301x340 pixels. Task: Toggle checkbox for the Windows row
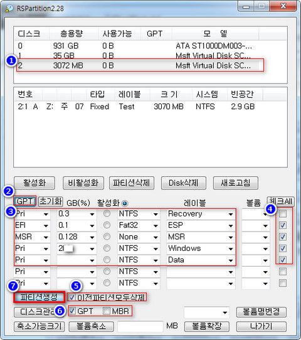point(283,248)
